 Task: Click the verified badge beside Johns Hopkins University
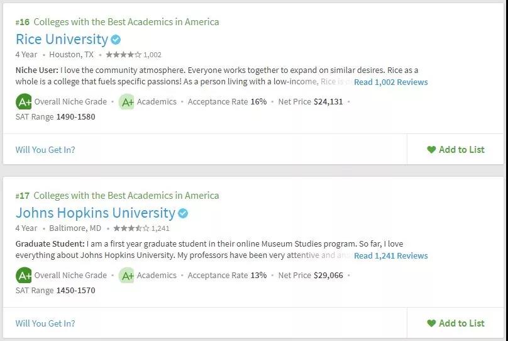(183, 213)
